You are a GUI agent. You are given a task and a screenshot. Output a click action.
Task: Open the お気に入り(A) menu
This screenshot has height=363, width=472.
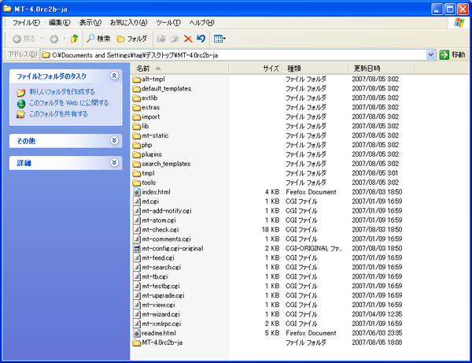[x=128, y=23]
